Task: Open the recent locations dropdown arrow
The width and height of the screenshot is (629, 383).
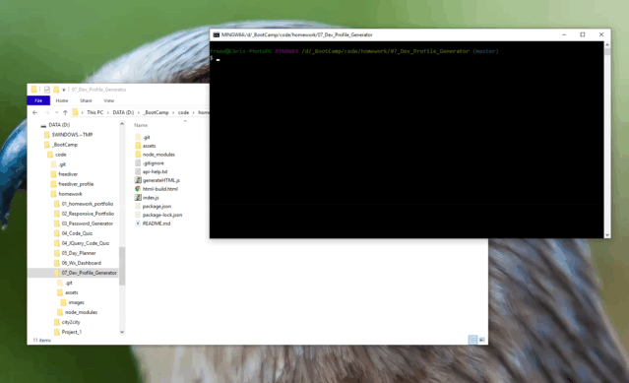Action: 56,112
